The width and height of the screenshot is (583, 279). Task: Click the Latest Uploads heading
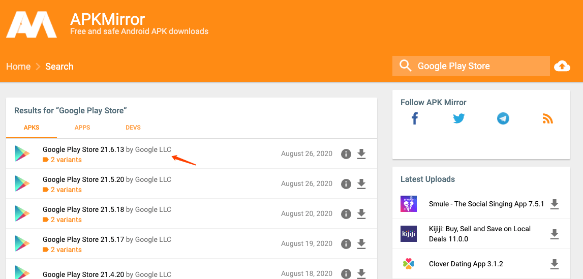(427, 179)
